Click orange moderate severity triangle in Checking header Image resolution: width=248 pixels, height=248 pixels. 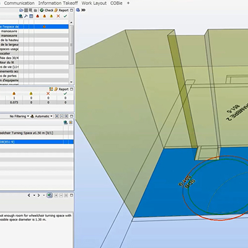45,16
